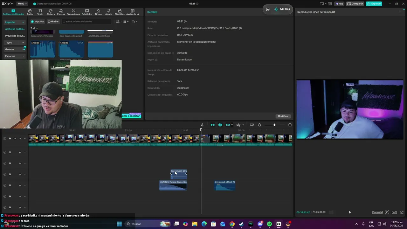Toggle clip linkage on the timeline
Image resolution: width=407 pixels, height=229 pixels.
tap(227, 125)
